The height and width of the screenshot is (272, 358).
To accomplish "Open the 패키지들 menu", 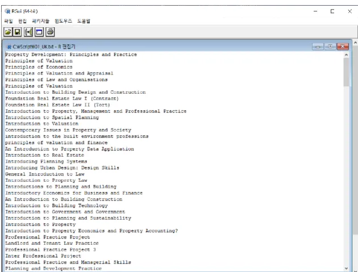I will 40,21.
